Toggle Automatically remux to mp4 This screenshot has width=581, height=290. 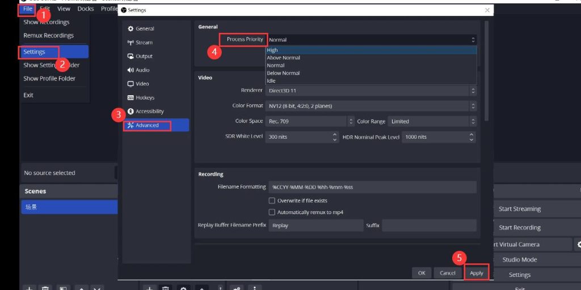272,212
